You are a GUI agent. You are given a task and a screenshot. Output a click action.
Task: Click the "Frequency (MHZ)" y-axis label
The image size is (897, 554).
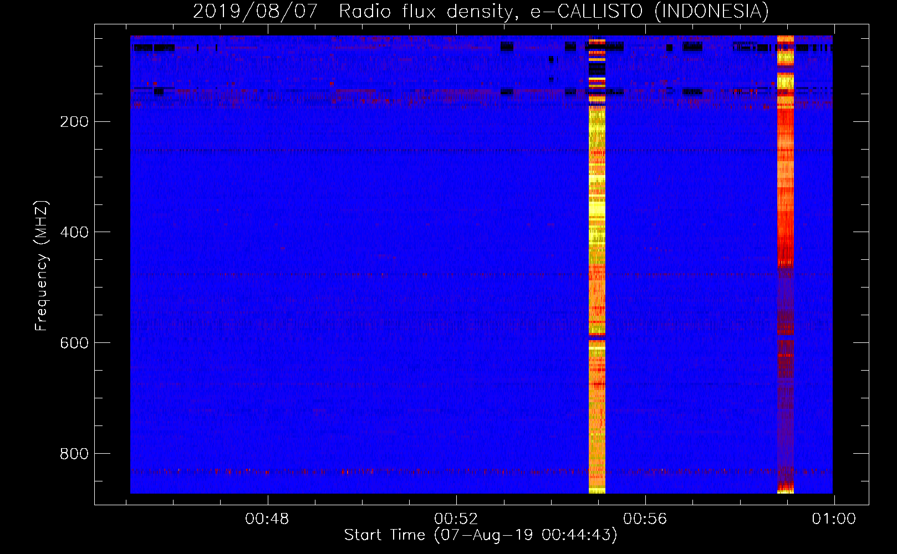(42, 266)
